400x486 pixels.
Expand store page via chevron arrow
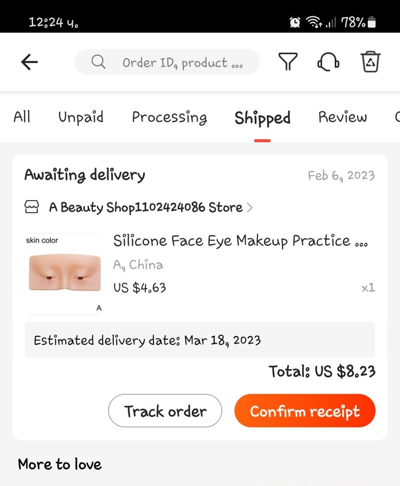(x=249, y=208)
